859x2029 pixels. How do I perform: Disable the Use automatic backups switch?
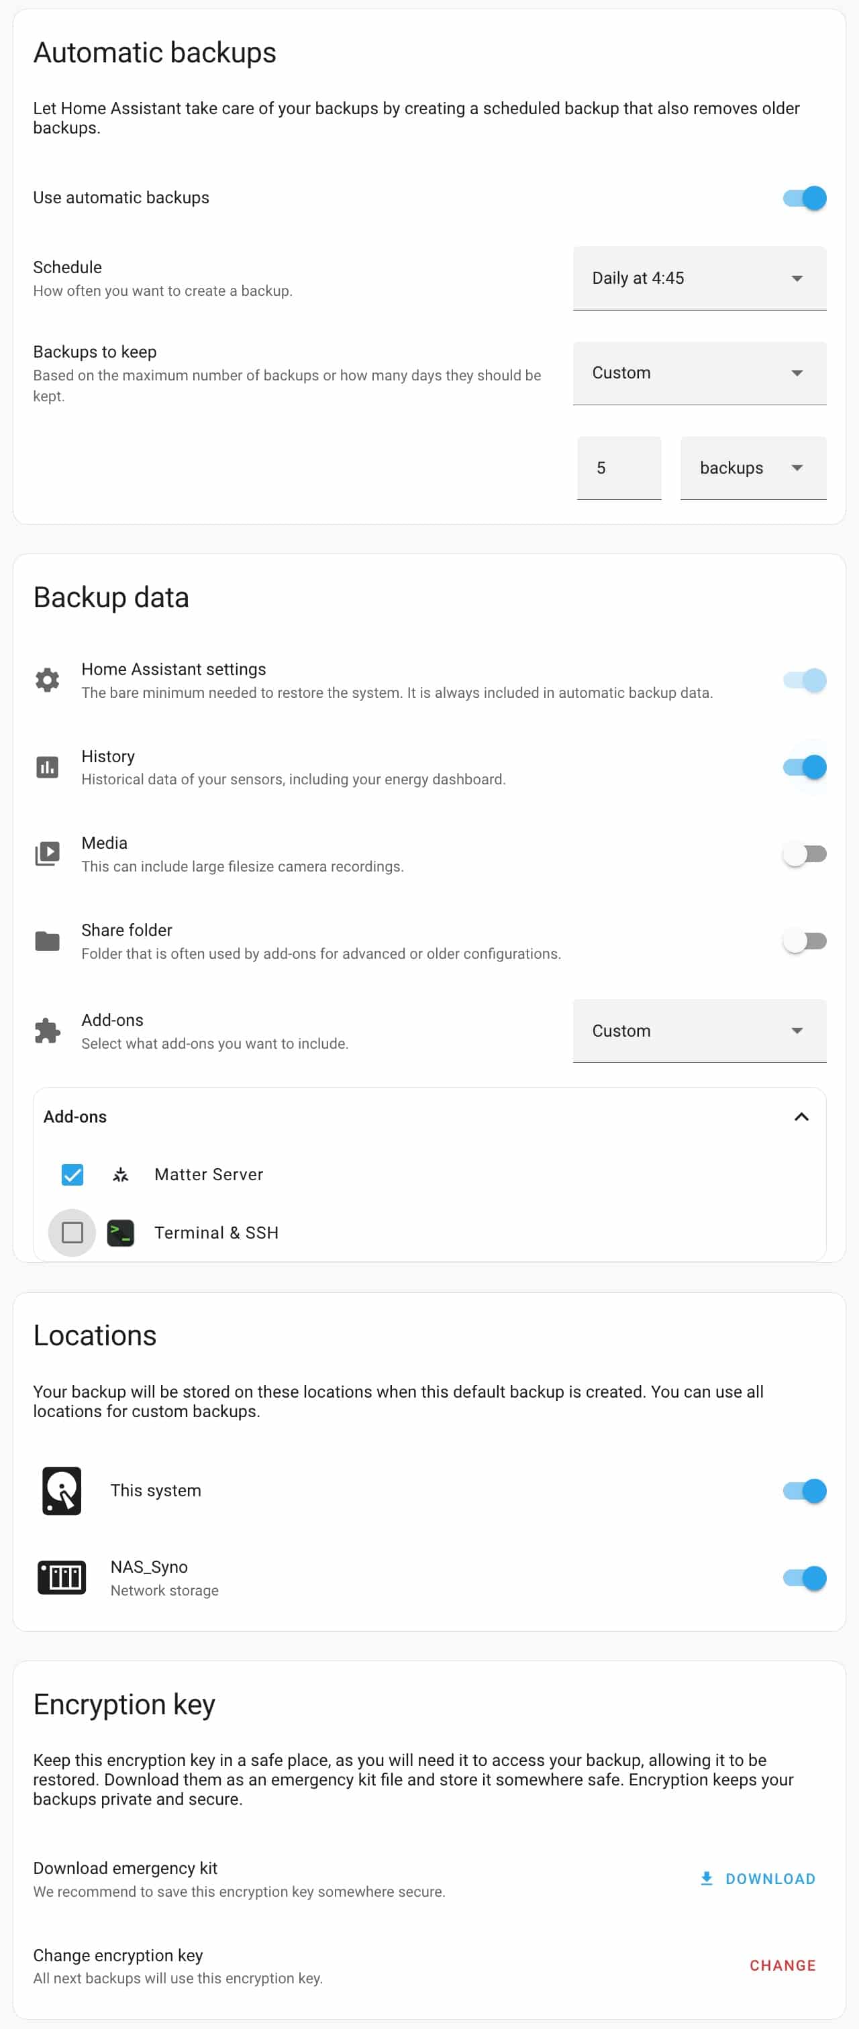805,198
